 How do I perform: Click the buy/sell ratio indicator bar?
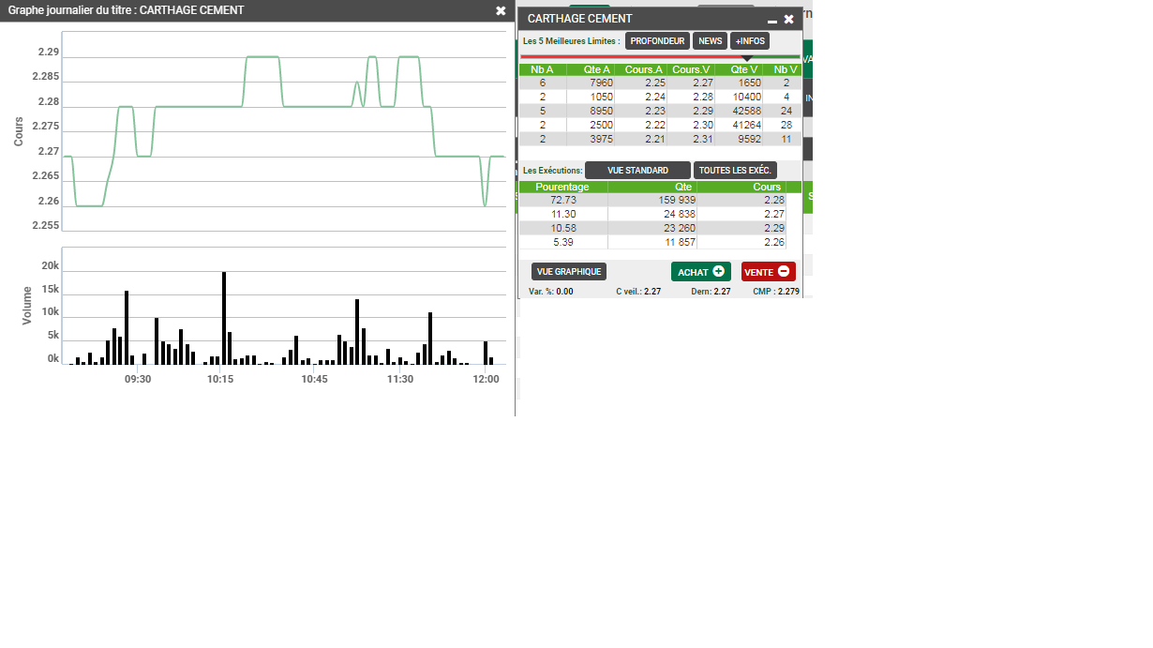[x=661, y=57]
